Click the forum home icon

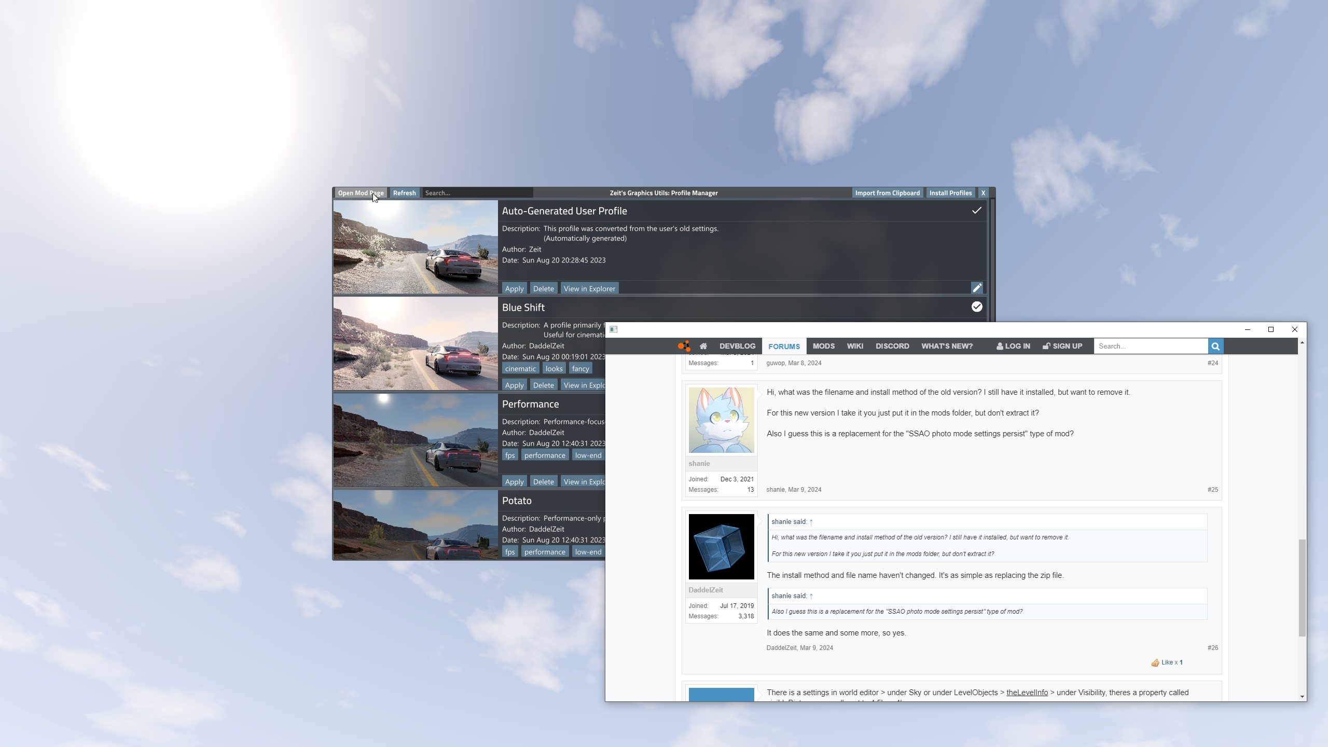703,346
